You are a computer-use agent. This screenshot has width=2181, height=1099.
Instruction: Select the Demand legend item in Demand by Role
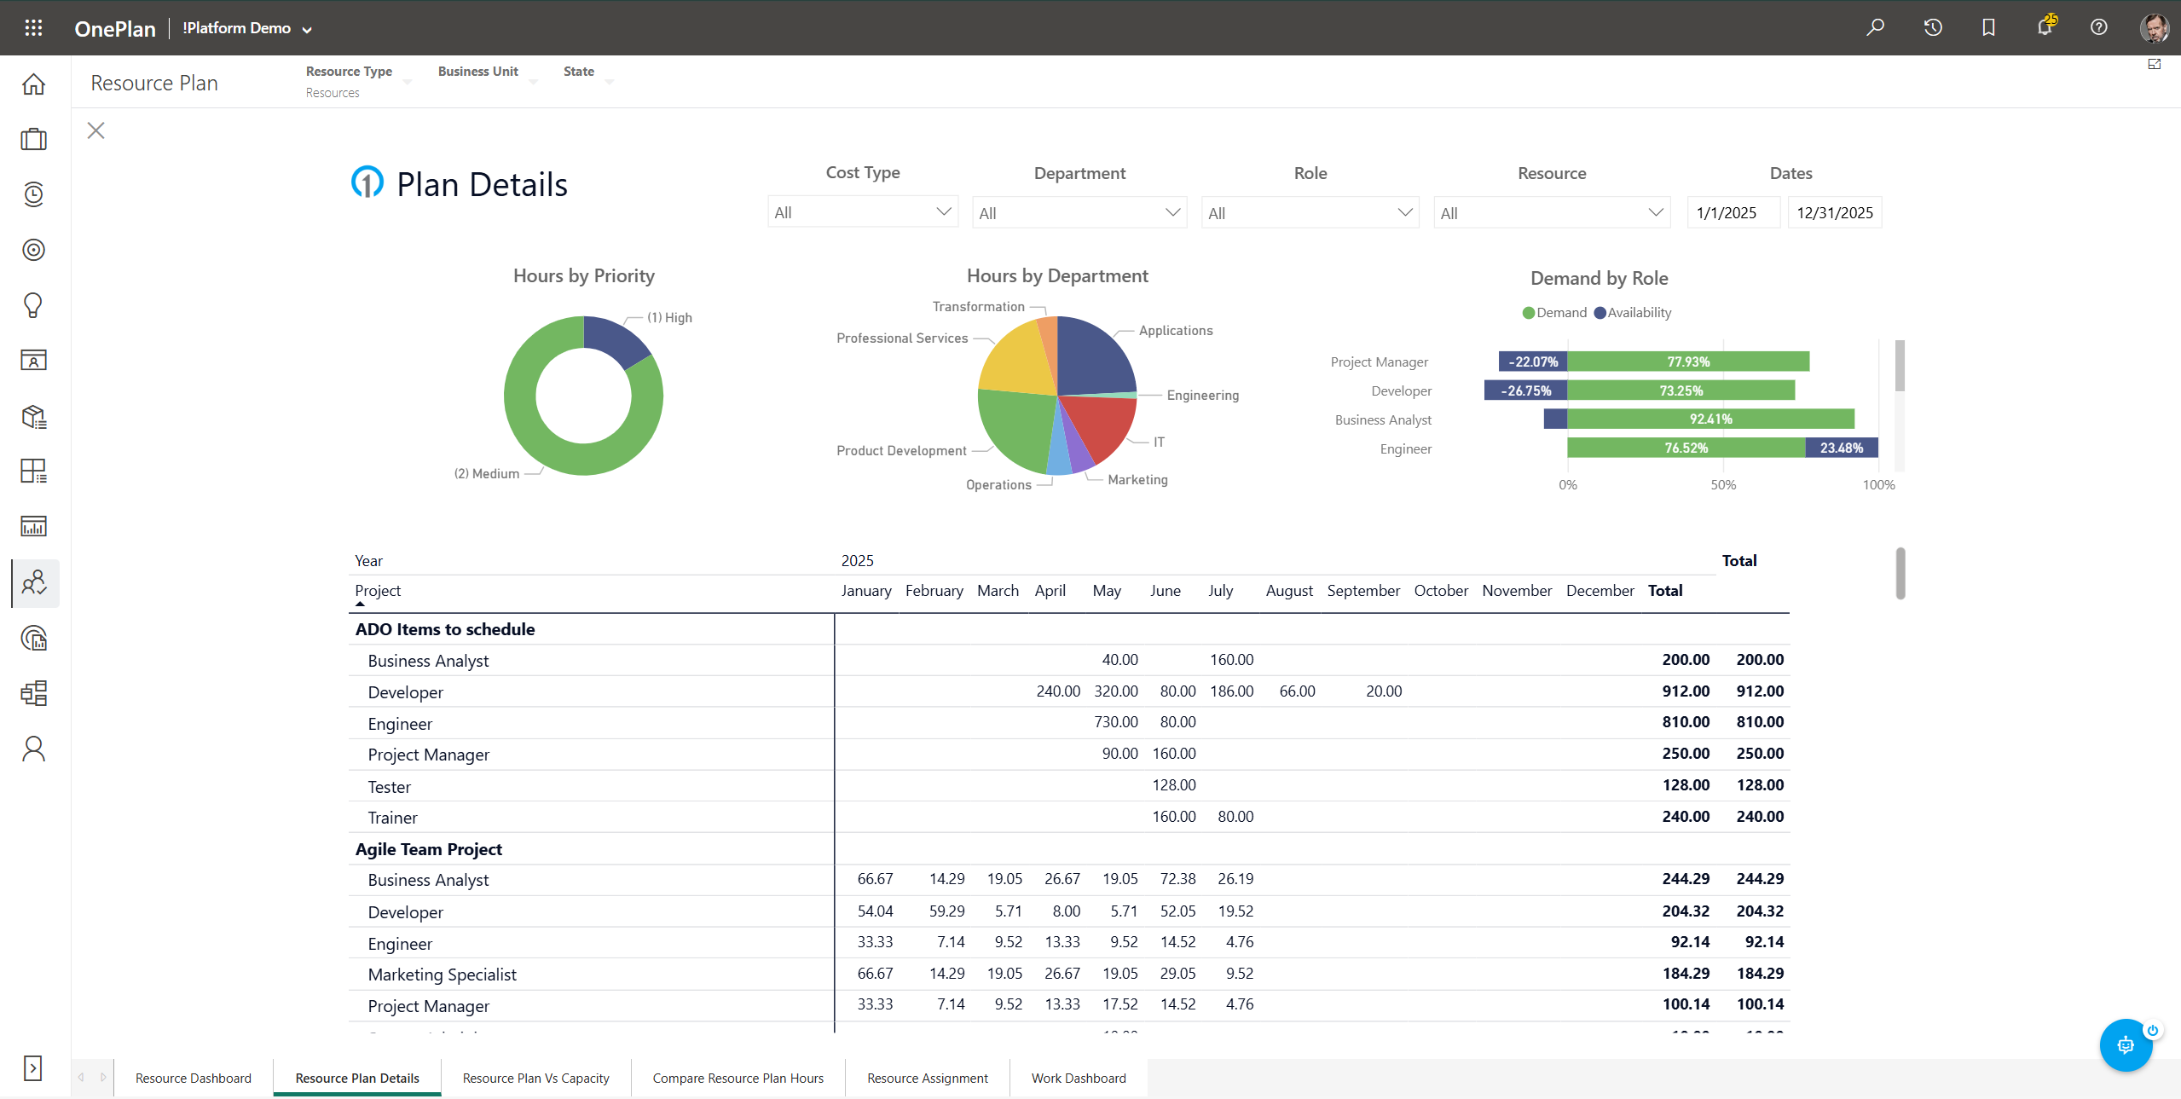click(1553, 312)
